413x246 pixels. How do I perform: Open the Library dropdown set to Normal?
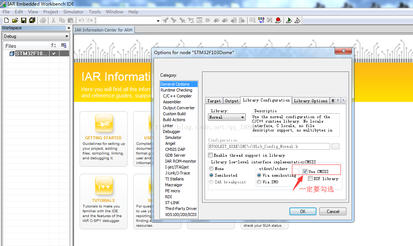[227, 117]
